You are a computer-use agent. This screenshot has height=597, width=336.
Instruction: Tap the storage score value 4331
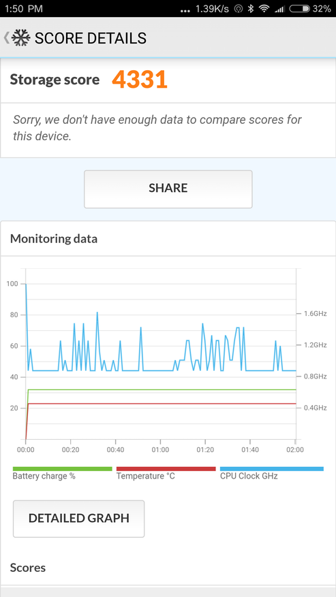click(140, 80)
